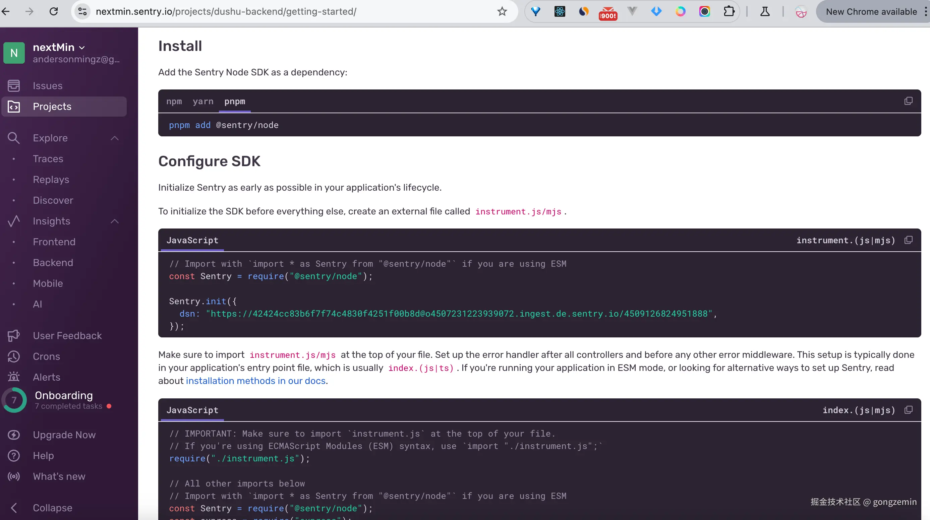Collapse the Explore section chevron
Image resolution: width=930 pixels, height=520 pixels.
(115, 138)
